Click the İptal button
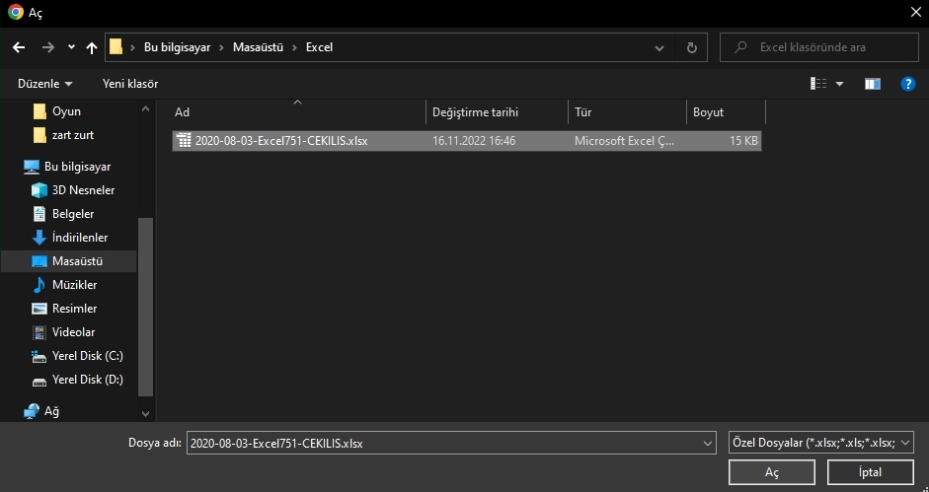The width and height of the screenshot is (929, 492). 869,472
